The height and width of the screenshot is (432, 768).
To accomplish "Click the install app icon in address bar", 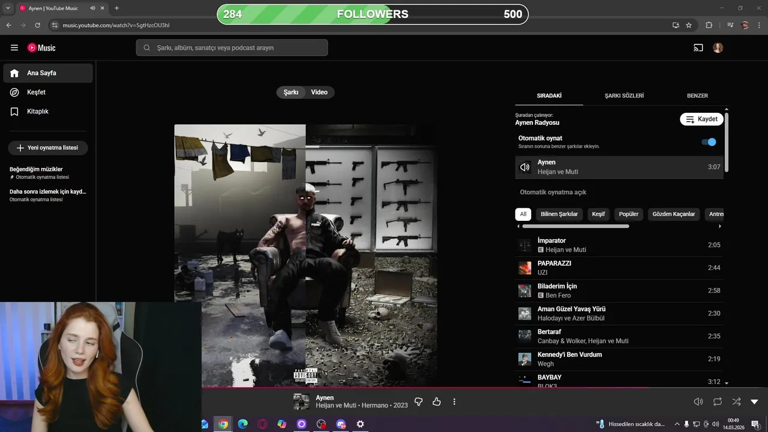I will (676, 25).
